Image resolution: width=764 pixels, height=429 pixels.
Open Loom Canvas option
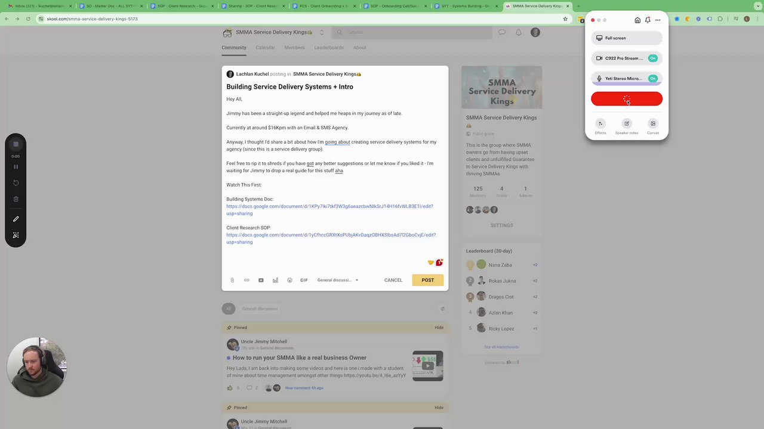coord(653,126)
